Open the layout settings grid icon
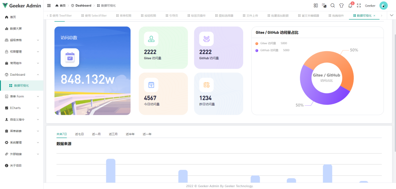Screen dimensions: 396x189 [316, 5]
